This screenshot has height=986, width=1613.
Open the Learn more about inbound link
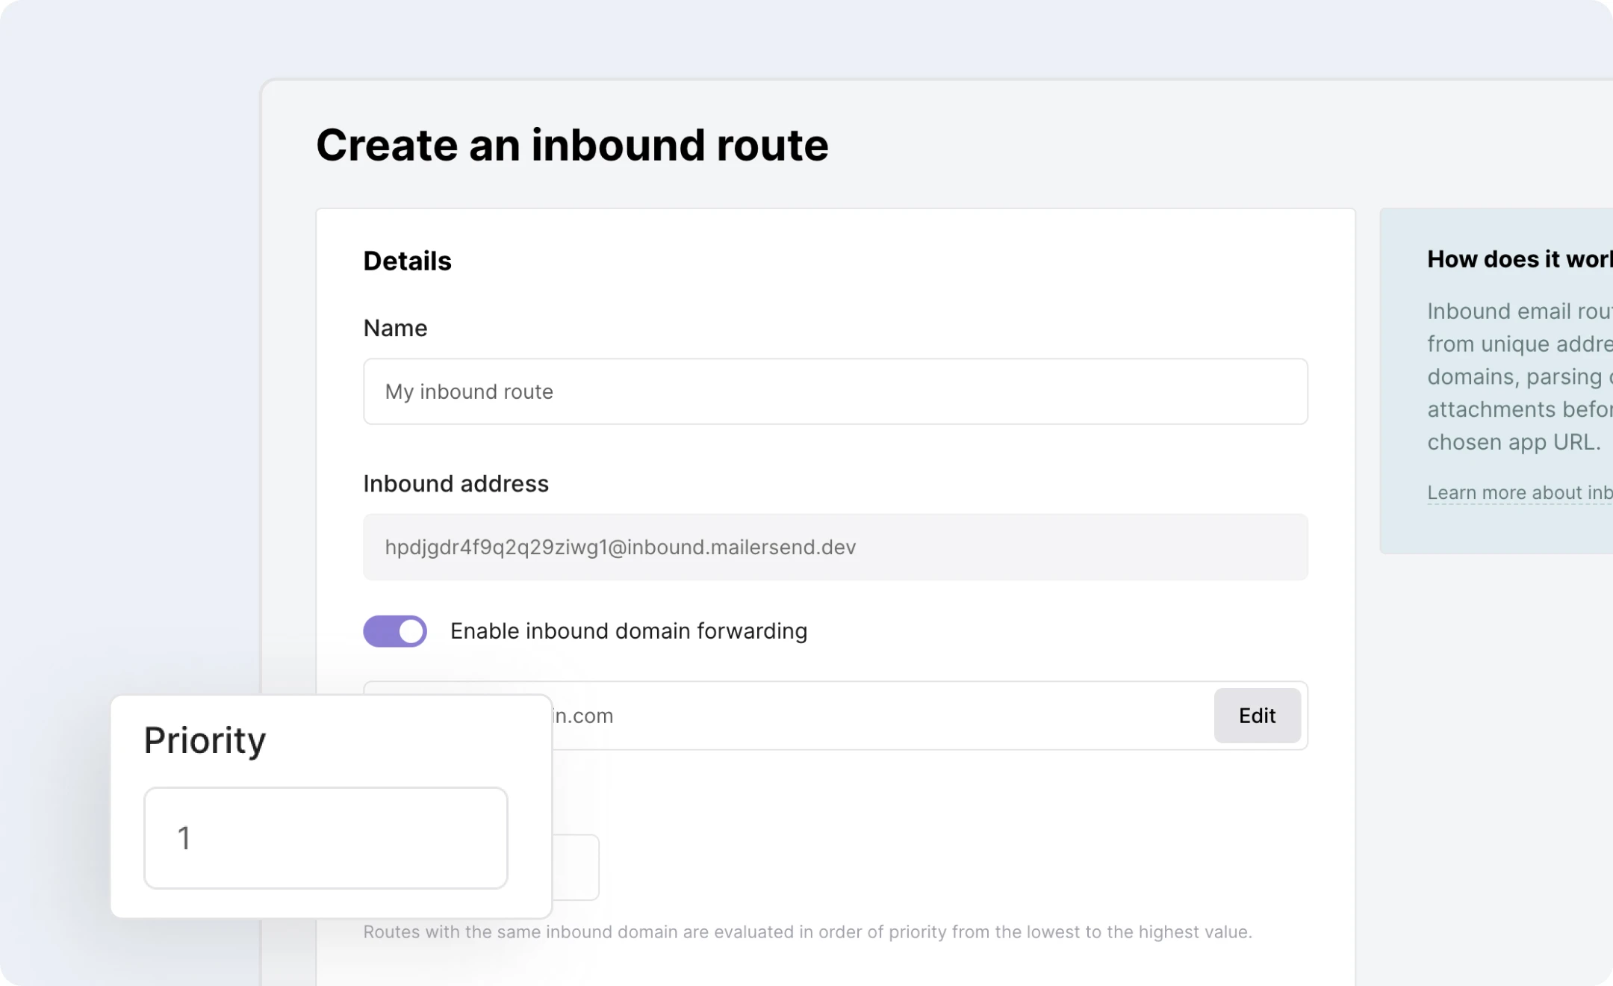coord(1520,493)
